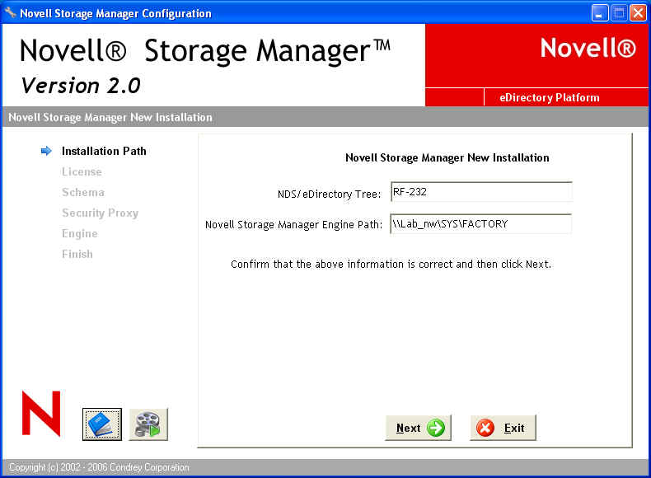Click the Next button with green arrow
The height and width of the screenshot is (478, 651).
click(418, 428)
